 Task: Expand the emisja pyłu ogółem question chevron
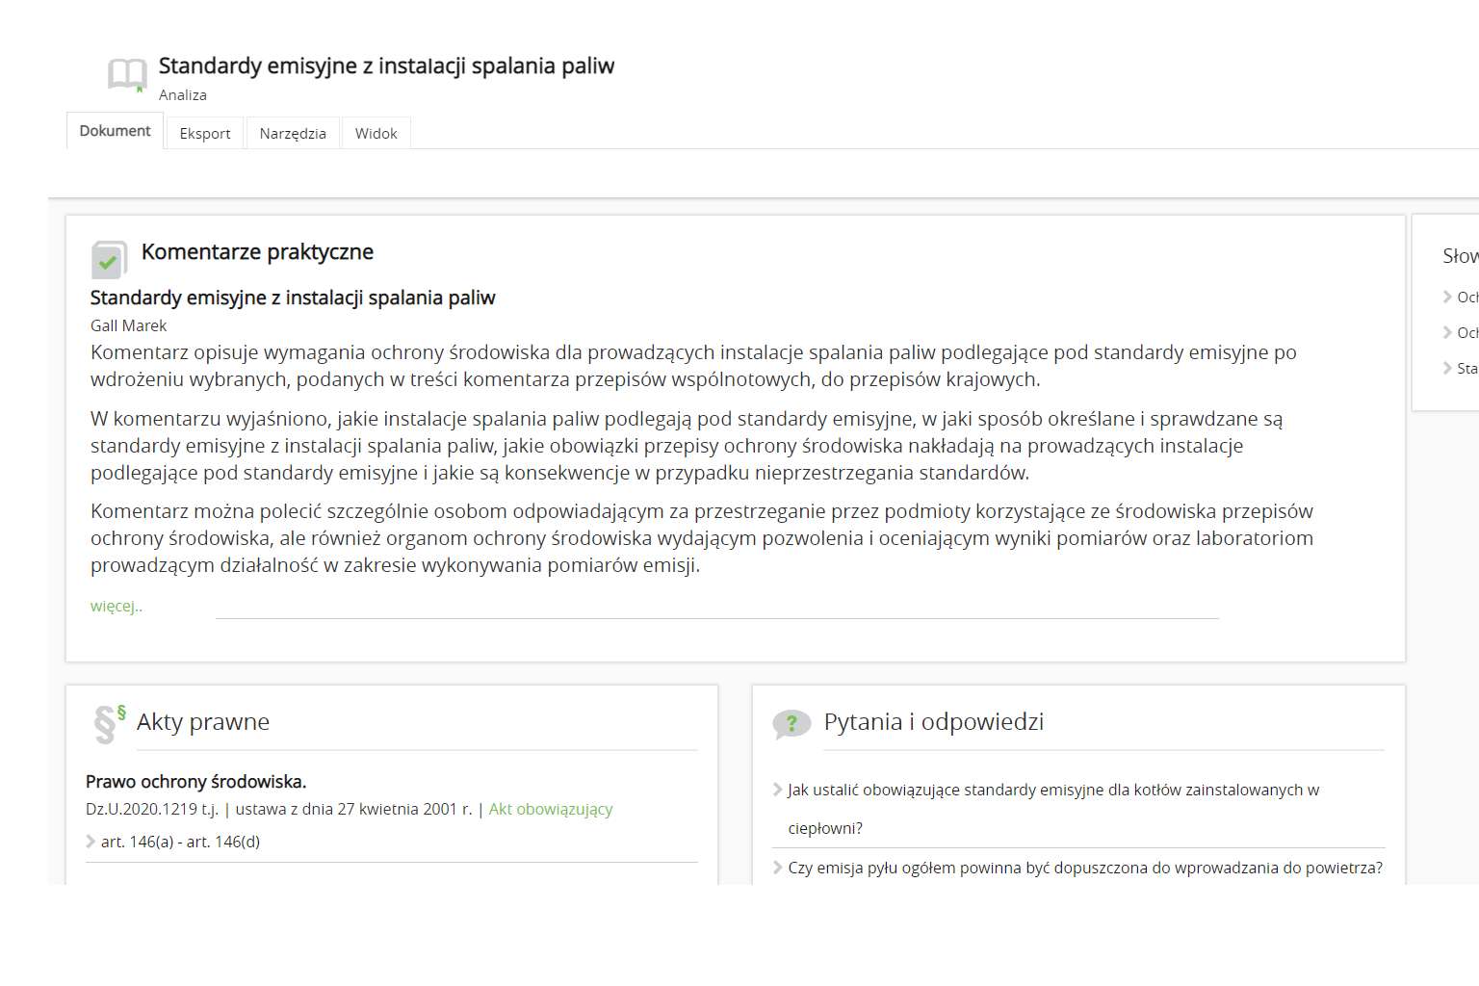point(777,868)
